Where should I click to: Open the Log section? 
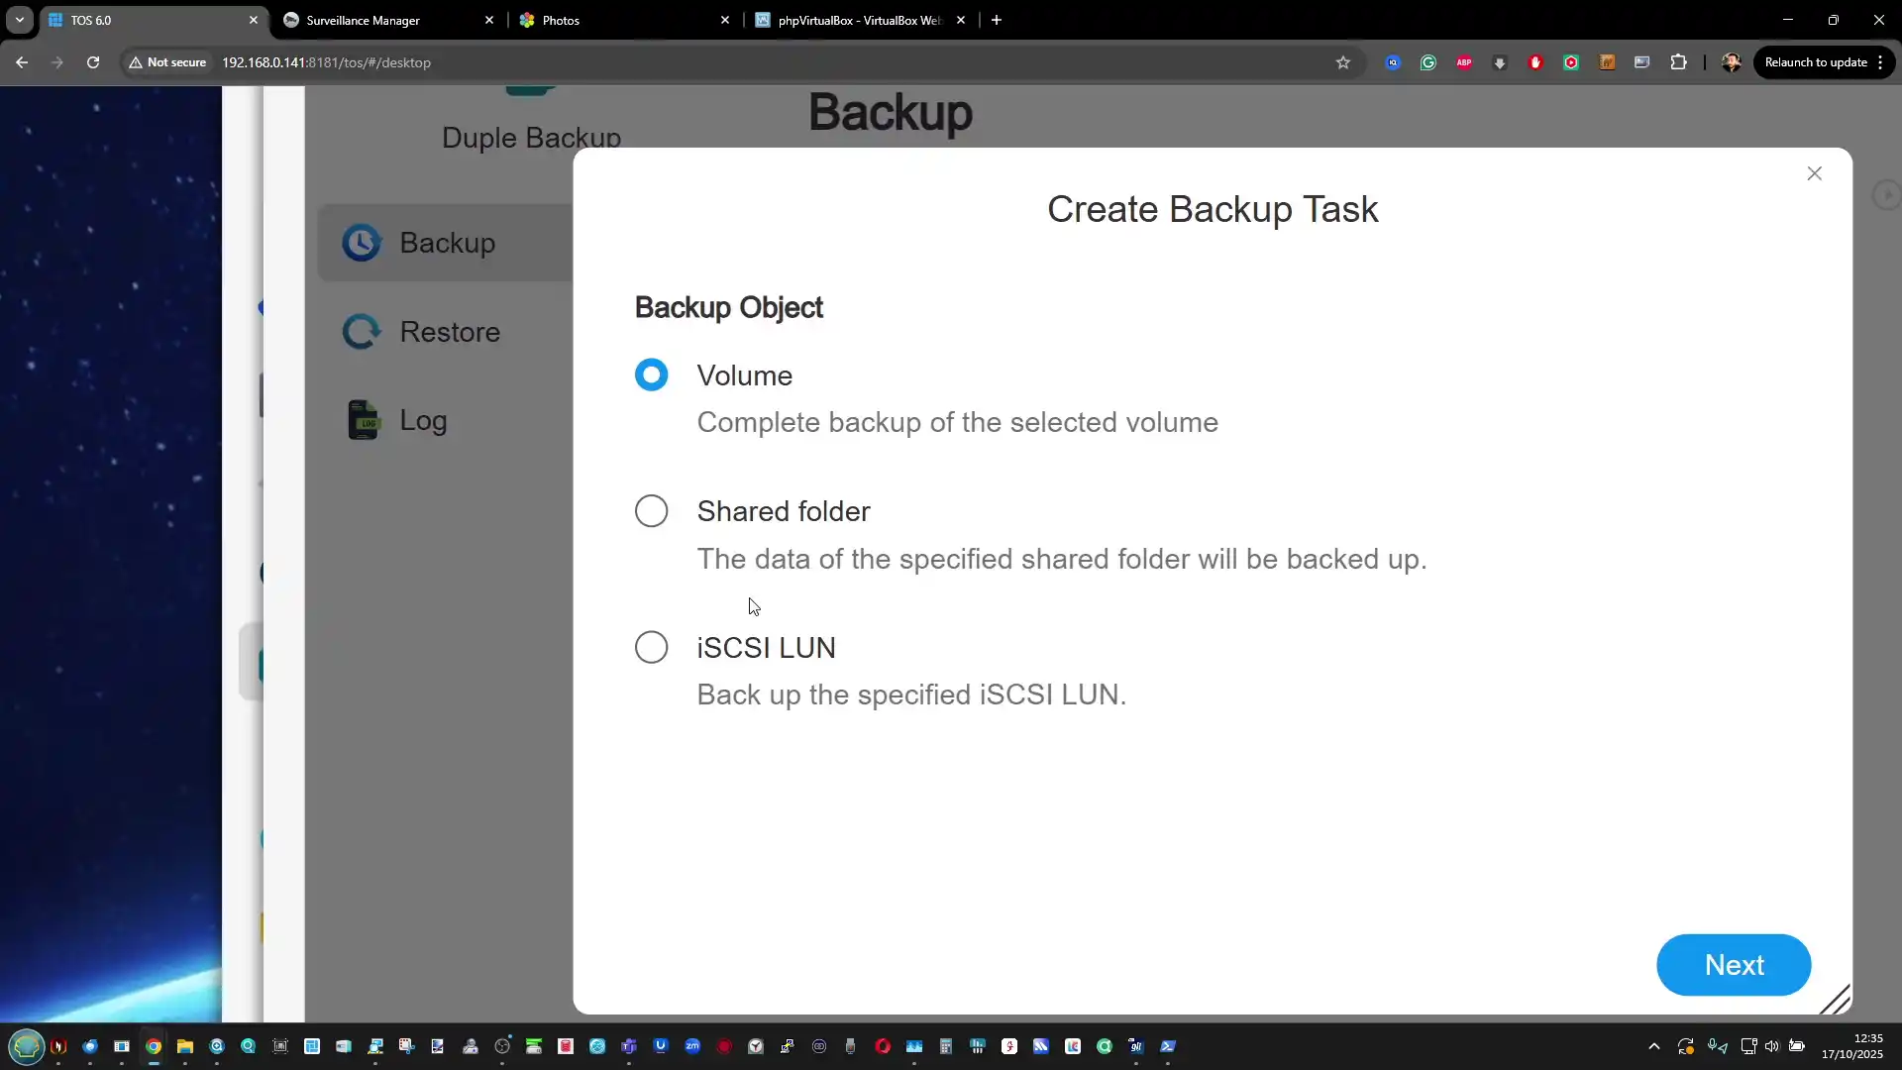click(x=422, y=420)
